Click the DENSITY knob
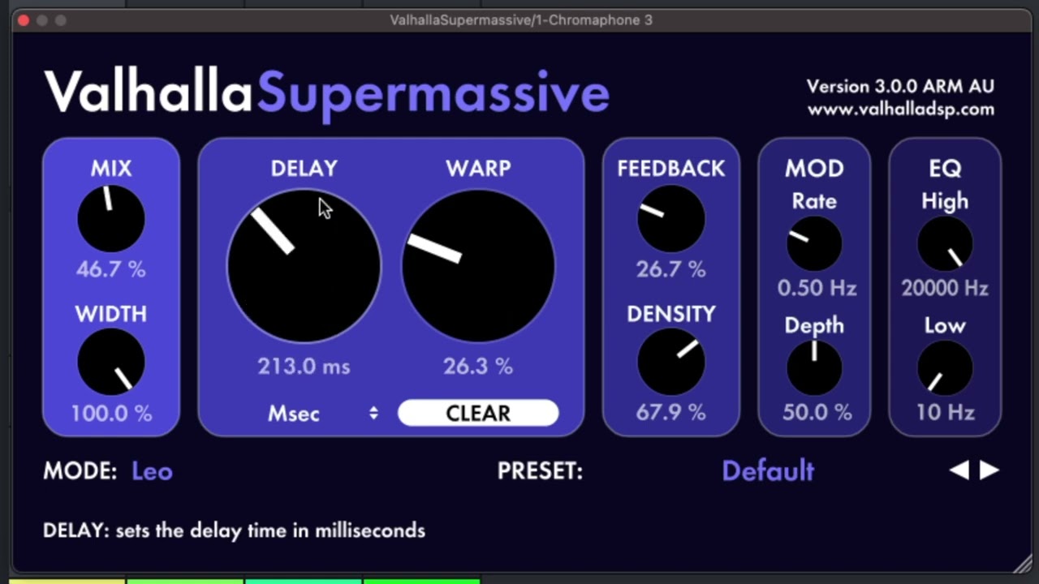Screen dimensions: 1039x584 (x=670, y=362)
